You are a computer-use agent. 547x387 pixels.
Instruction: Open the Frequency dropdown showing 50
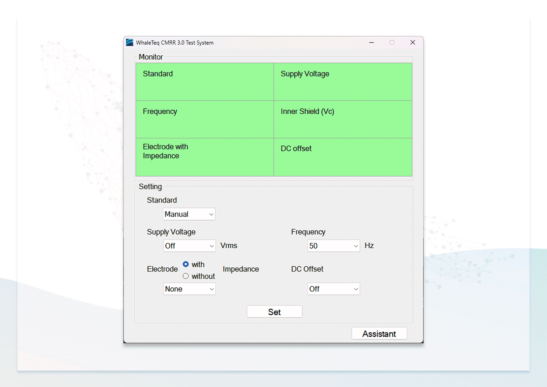(x=334, y=246)
